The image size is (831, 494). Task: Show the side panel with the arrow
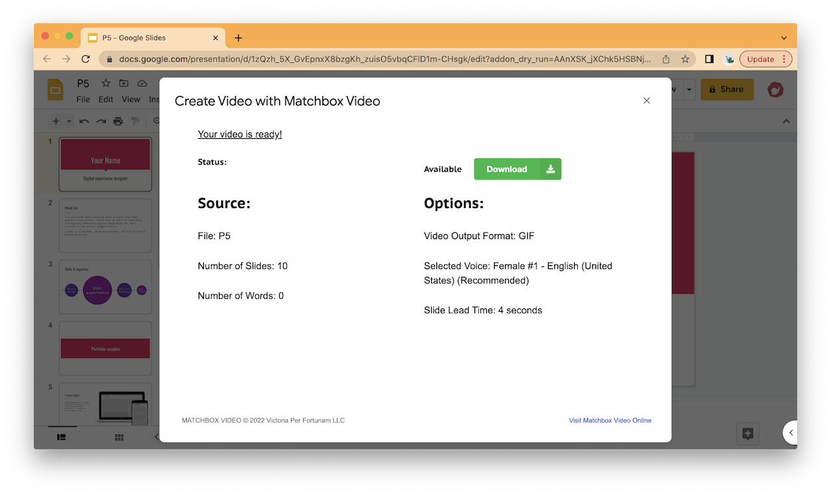790,432
